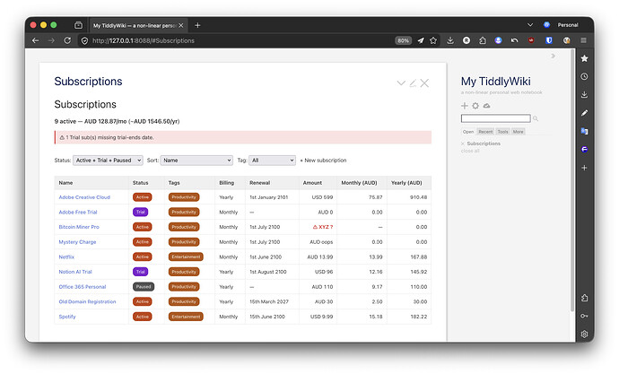619x374 pixels.
Task: Click close all in the sidebar
Action: (x=470, y=151)
